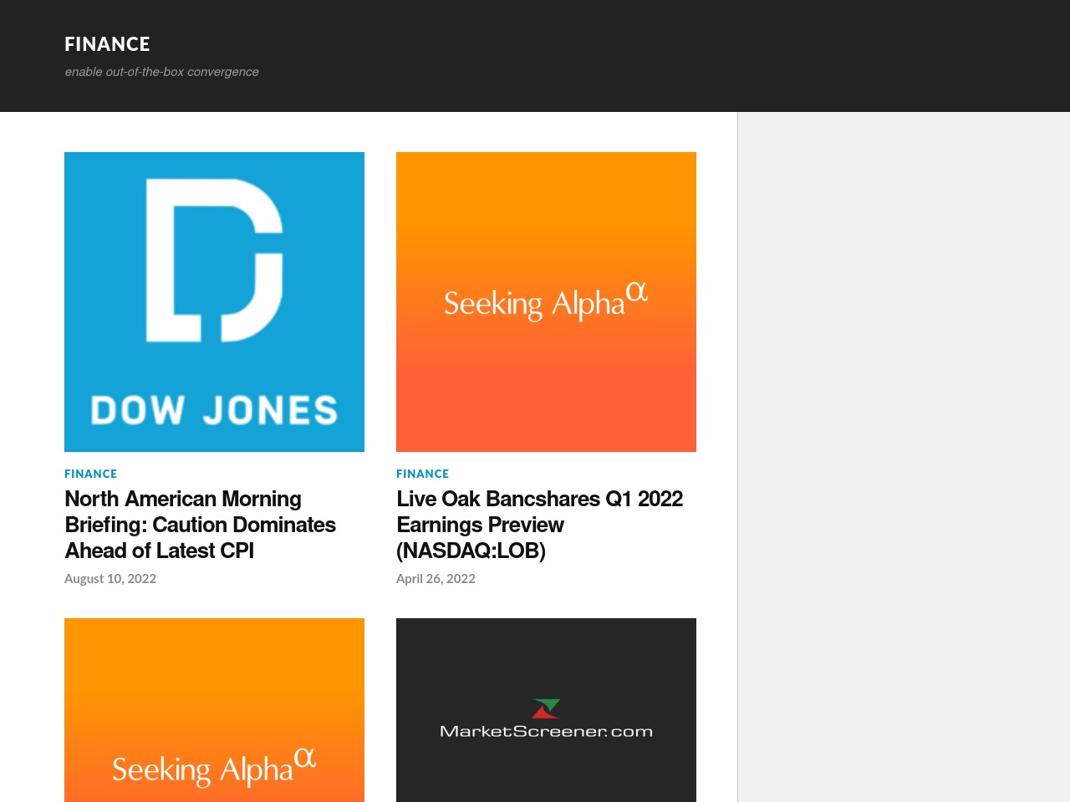Open Live Oak Bancshares Q1 2022 headline
Image resolution: width=1070 pixels, height=802 pixels.
coord(539,525)
